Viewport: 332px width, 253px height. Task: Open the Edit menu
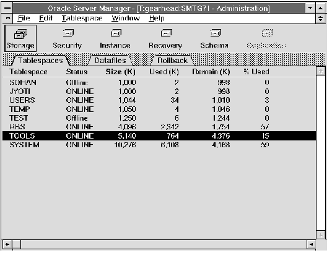pos(46,19)
